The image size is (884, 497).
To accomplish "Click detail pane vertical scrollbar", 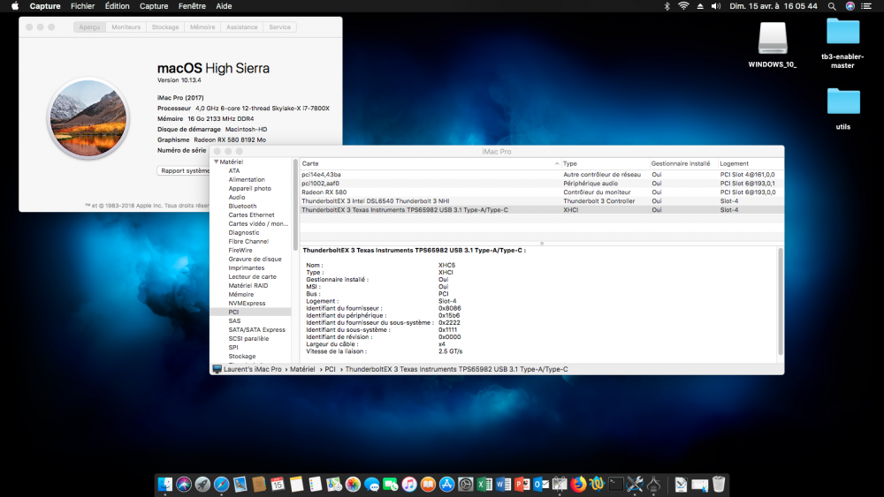I will coord(781,301).
